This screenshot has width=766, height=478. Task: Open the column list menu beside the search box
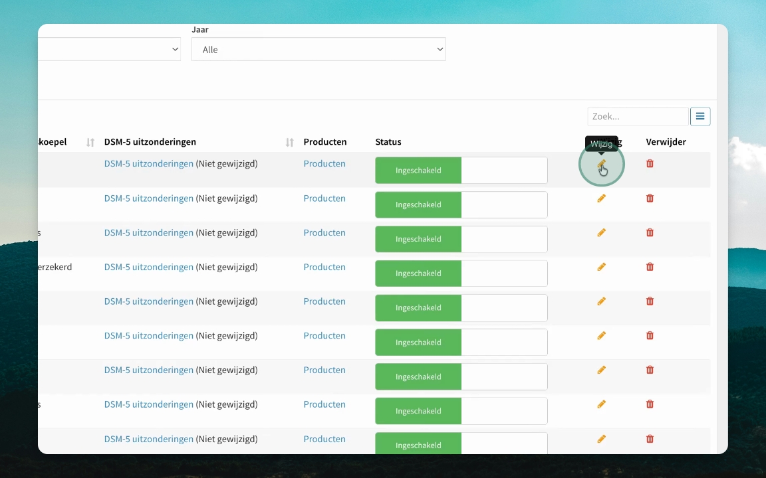700,117
